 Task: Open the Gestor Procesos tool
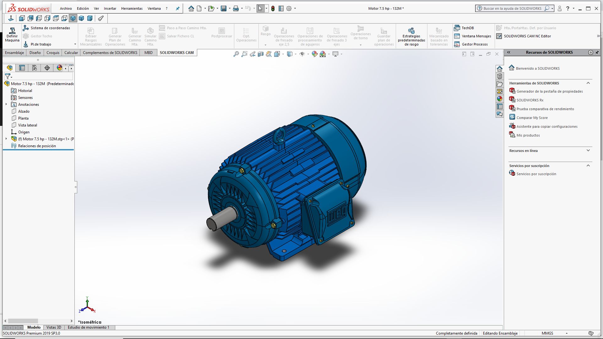[474, 44]
